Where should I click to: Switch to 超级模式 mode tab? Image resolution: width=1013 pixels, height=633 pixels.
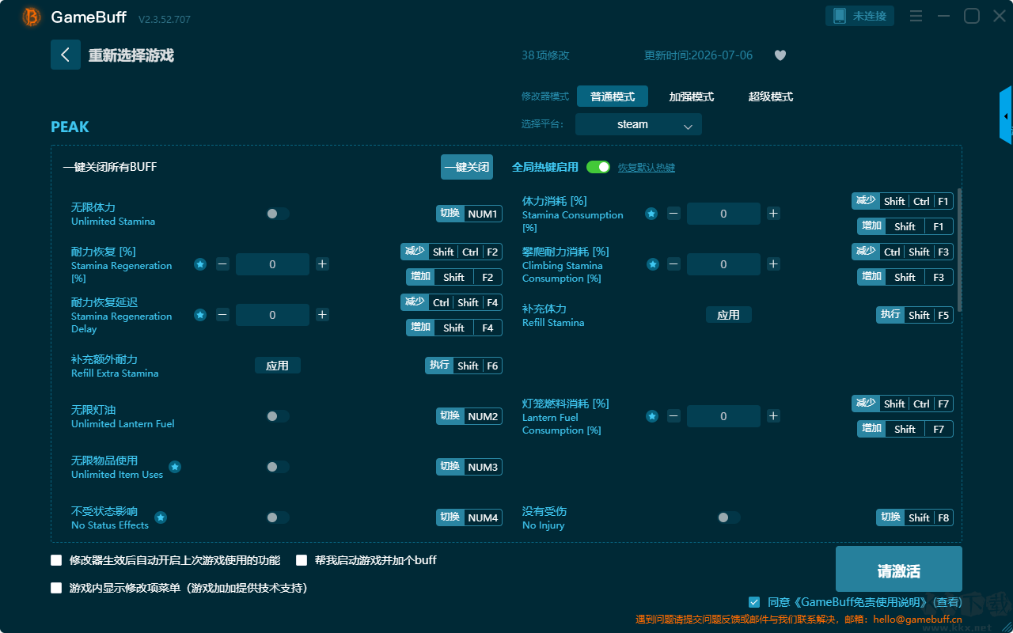[x=771, y=97]
